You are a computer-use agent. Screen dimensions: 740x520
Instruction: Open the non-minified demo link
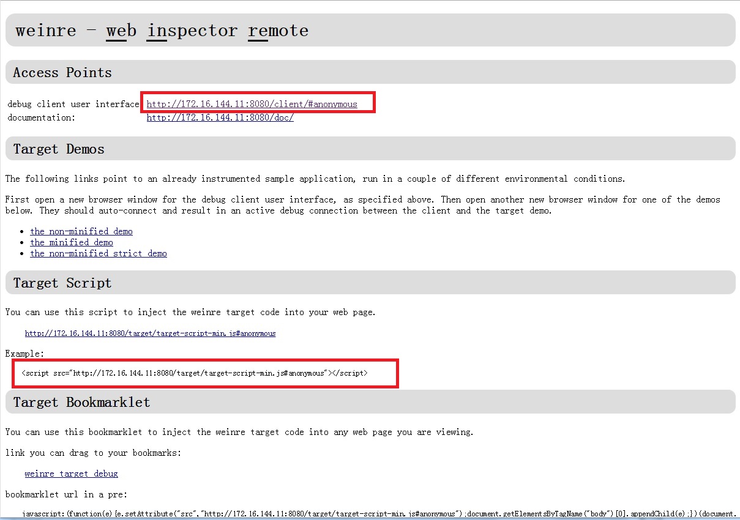coord(81,231)
